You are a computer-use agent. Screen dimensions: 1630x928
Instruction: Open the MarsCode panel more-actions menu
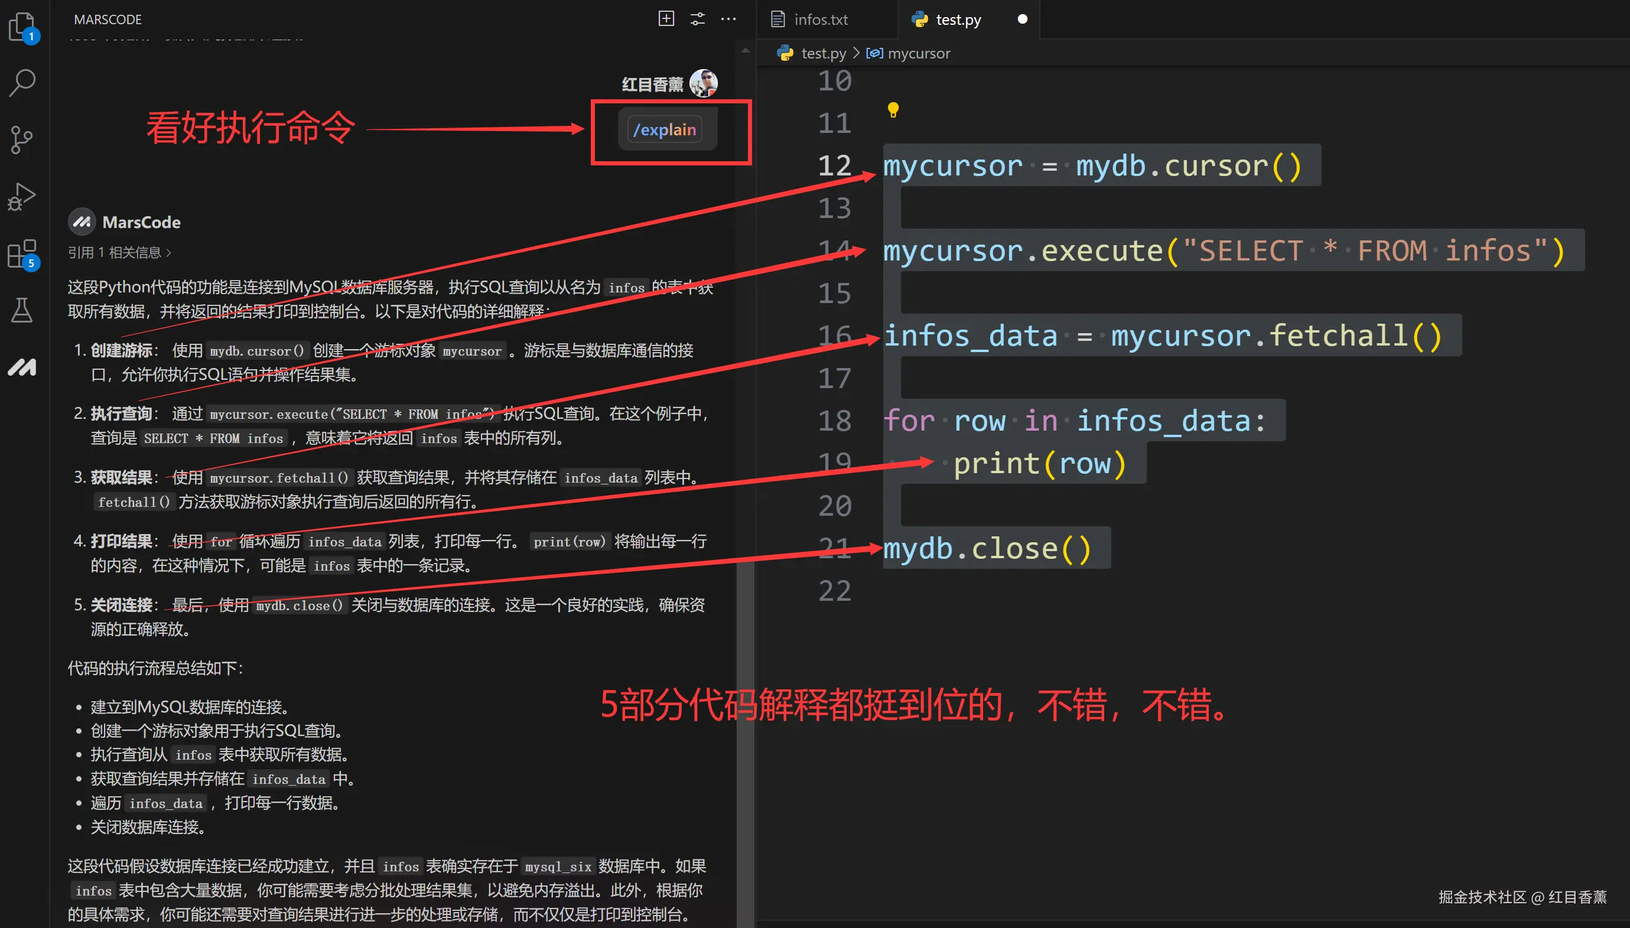point(728,19)
